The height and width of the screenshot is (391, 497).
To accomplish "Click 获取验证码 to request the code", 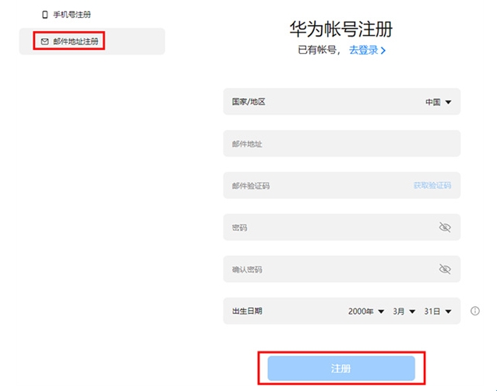I will [432, 185].
